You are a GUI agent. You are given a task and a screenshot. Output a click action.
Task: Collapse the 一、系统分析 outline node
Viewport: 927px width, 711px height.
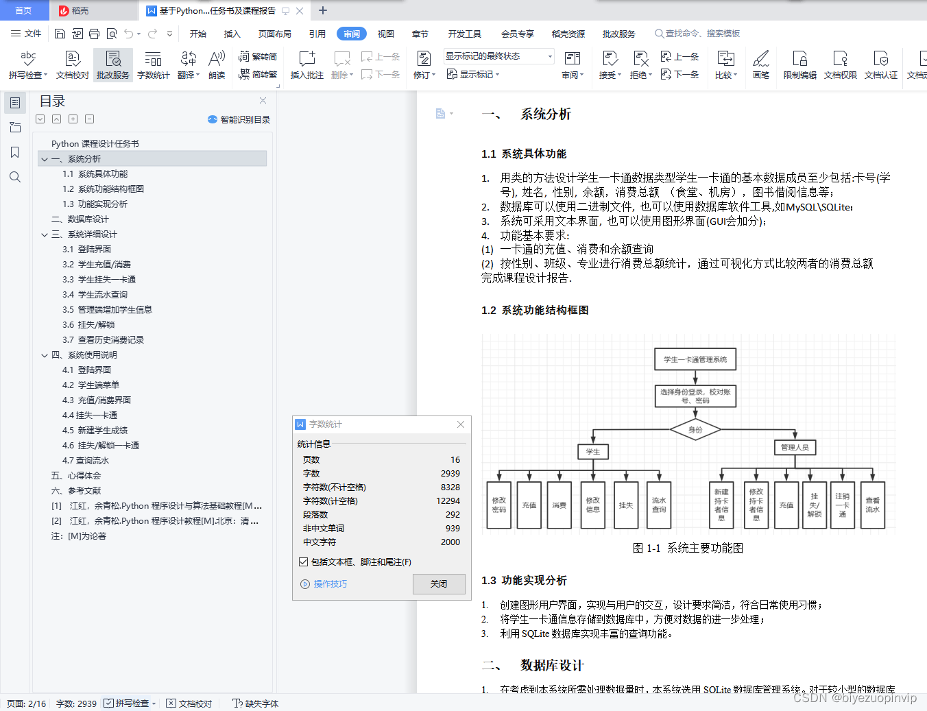click(45, 159)
